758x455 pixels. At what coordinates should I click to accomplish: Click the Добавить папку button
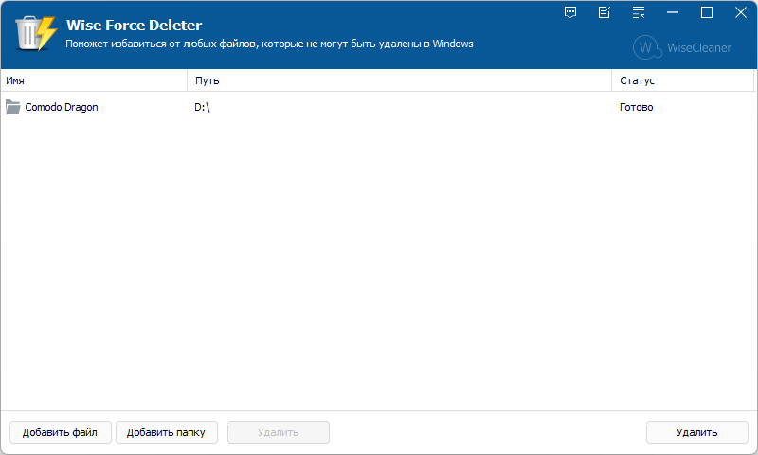point(167,432)
